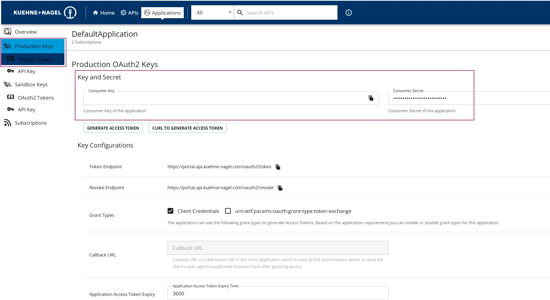Uncheck the Client Credentials grant type
The width and height of the screenshot is (550, 300).
(x=171, y=211)
